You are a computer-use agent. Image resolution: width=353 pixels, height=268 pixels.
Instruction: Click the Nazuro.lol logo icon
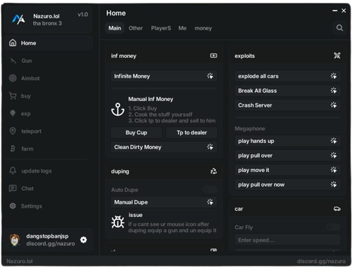tap(18, 19)
